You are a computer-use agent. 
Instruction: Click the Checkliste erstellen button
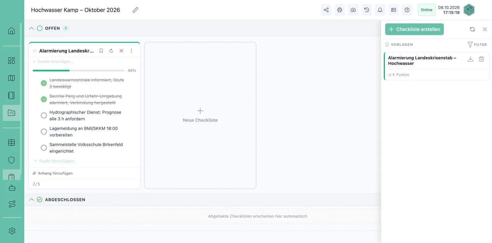pyautogui.click(x=414, y=29)
